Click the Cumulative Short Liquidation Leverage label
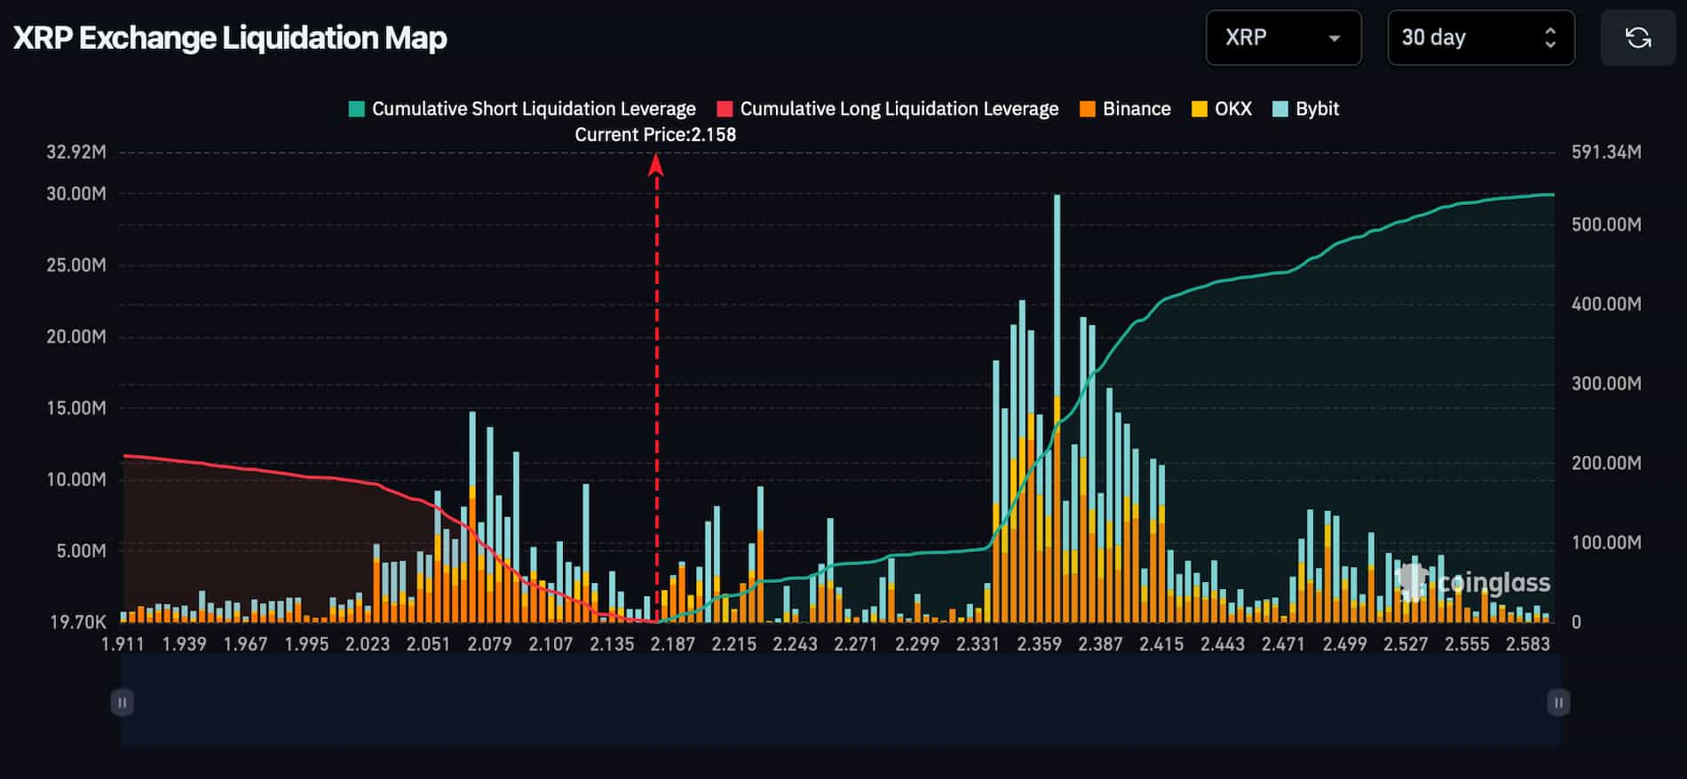This screenshot has height=779, width=1687. (x=534, y=109)
